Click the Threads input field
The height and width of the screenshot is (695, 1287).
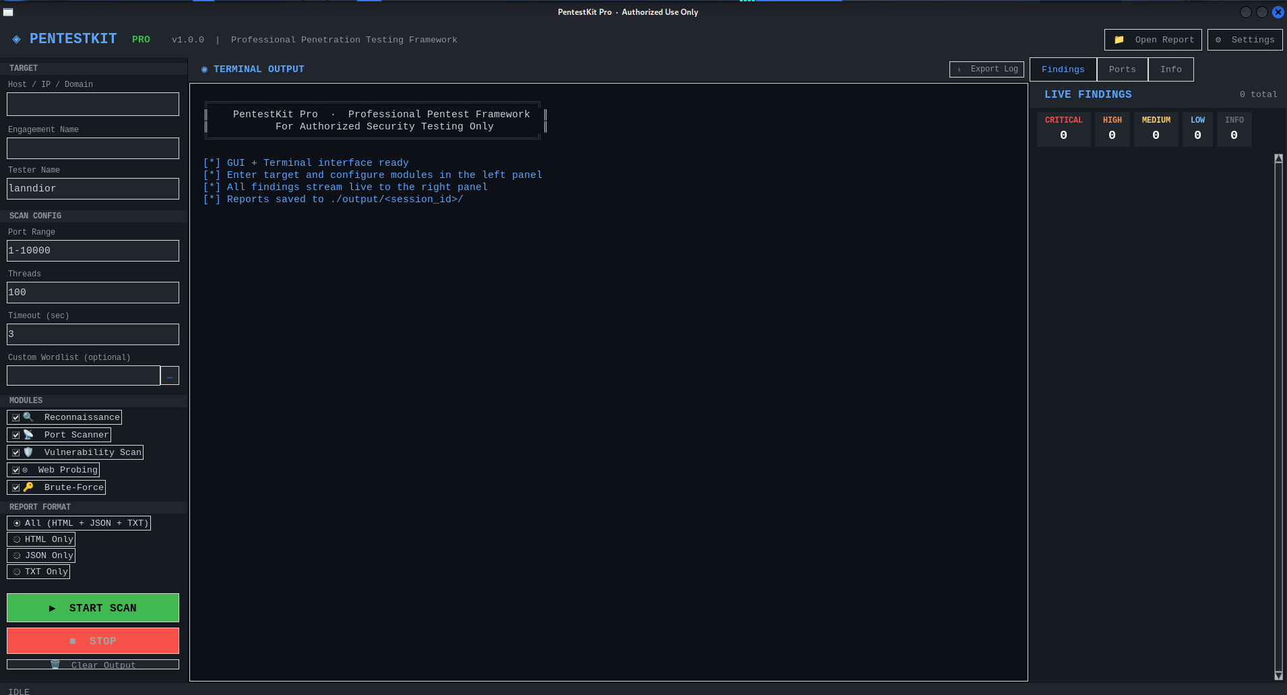point(93,293)
